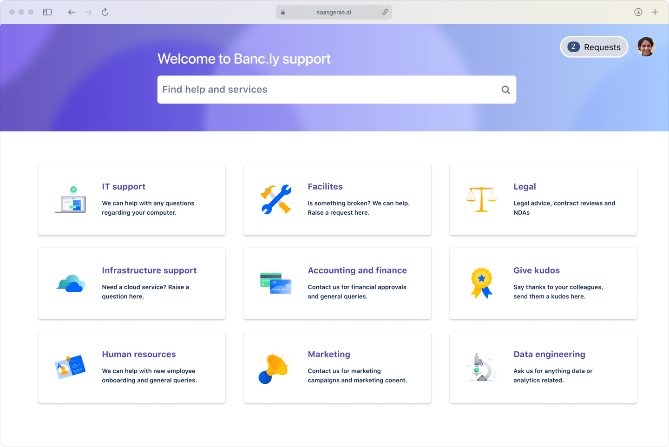Go back with the browser back arrow
The height and width of the screenshot is (447, 669).
click(71, 12)
